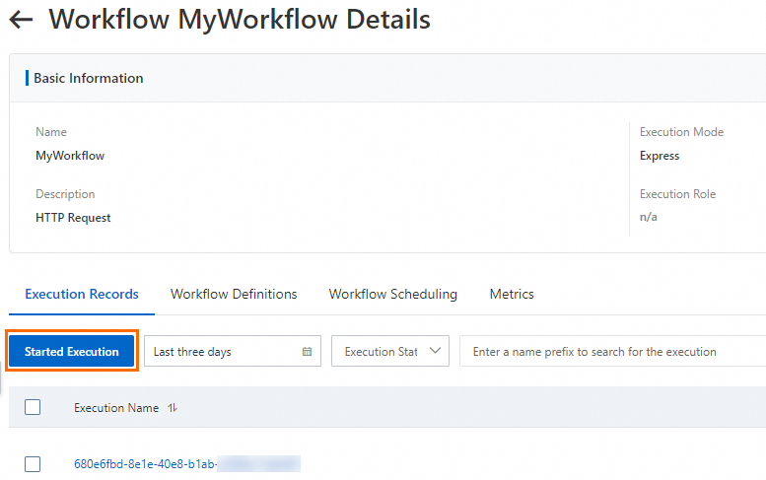
Task: Select the Express execution mode value
Action: click(x=660, y=156)
